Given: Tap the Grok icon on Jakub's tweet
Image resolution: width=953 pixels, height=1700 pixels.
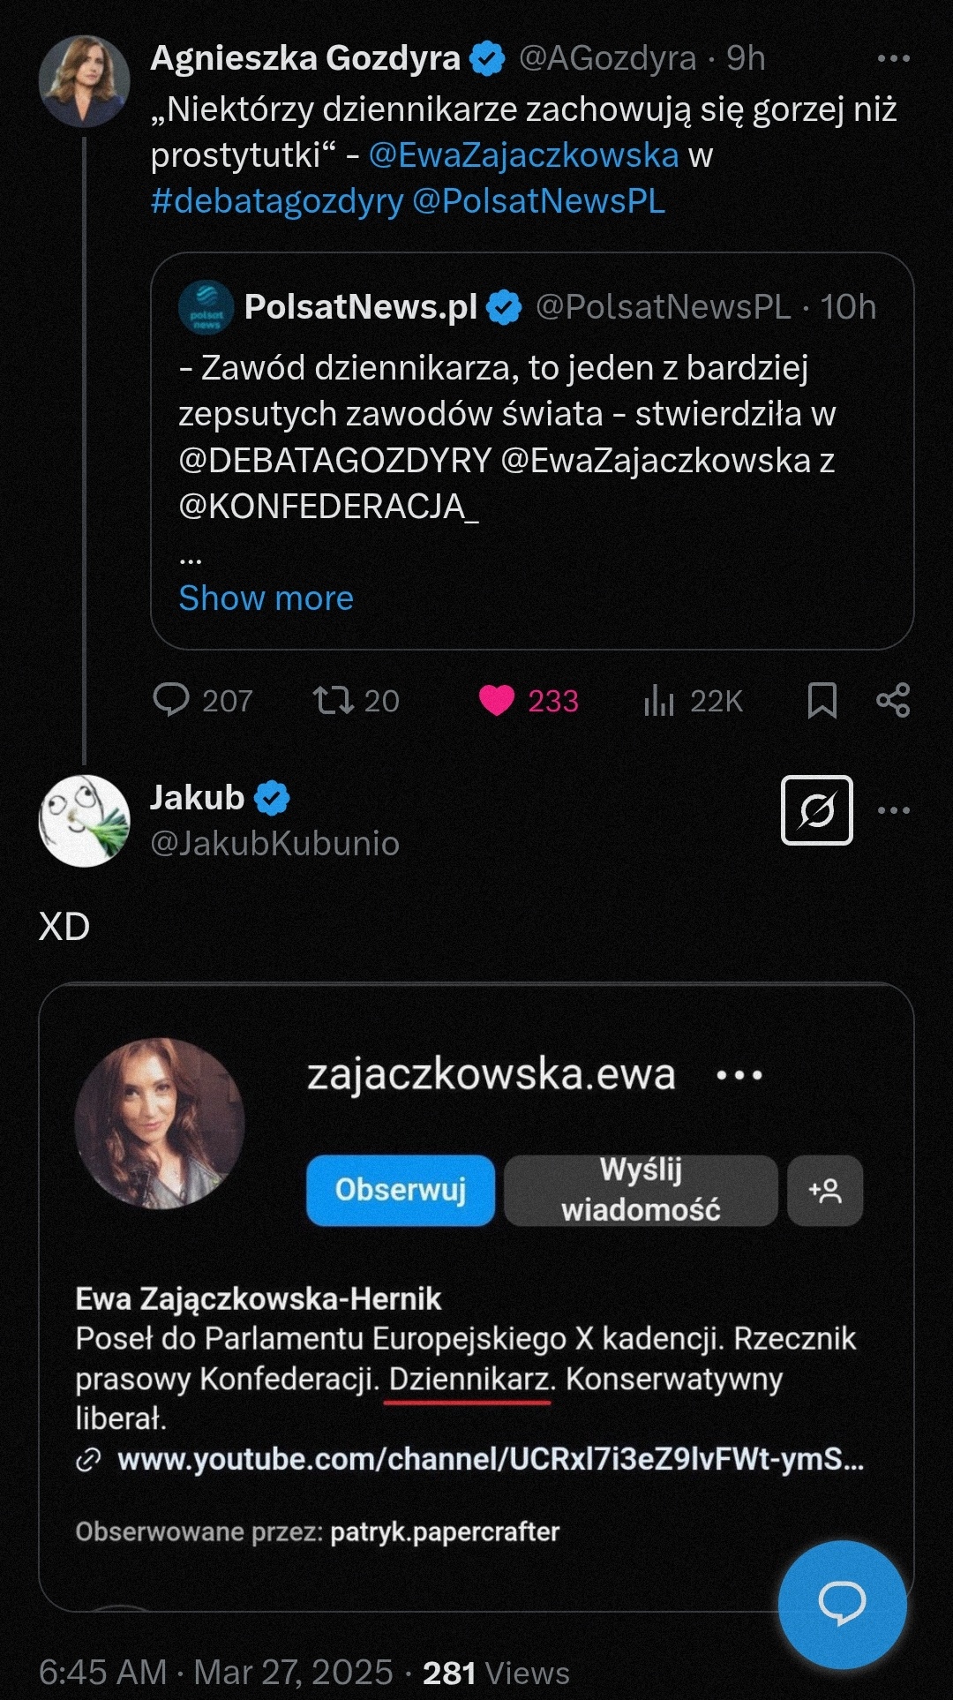Looking at the screenshot, I should click(816, 810).
